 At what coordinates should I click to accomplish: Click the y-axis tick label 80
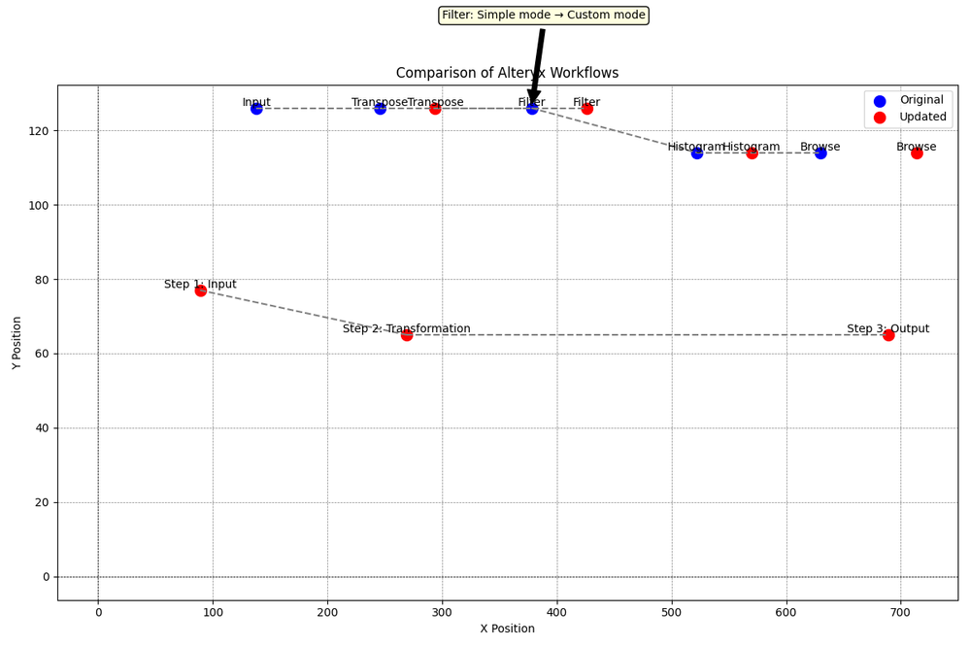pos(44,280)
